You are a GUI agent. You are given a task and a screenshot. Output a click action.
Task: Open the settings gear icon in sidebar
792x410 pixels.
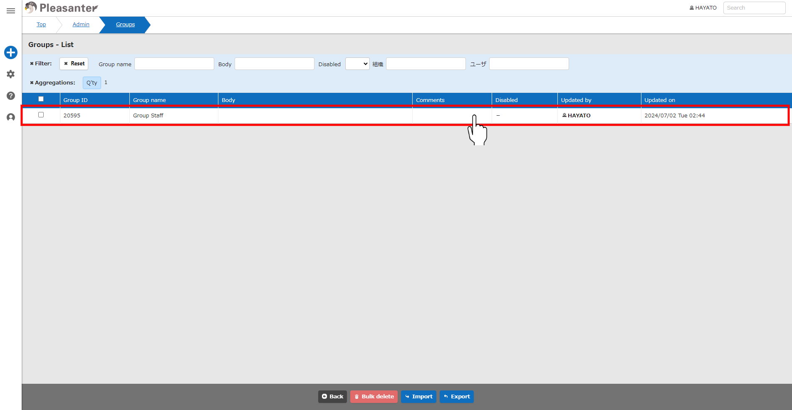[x=11, y=74]
